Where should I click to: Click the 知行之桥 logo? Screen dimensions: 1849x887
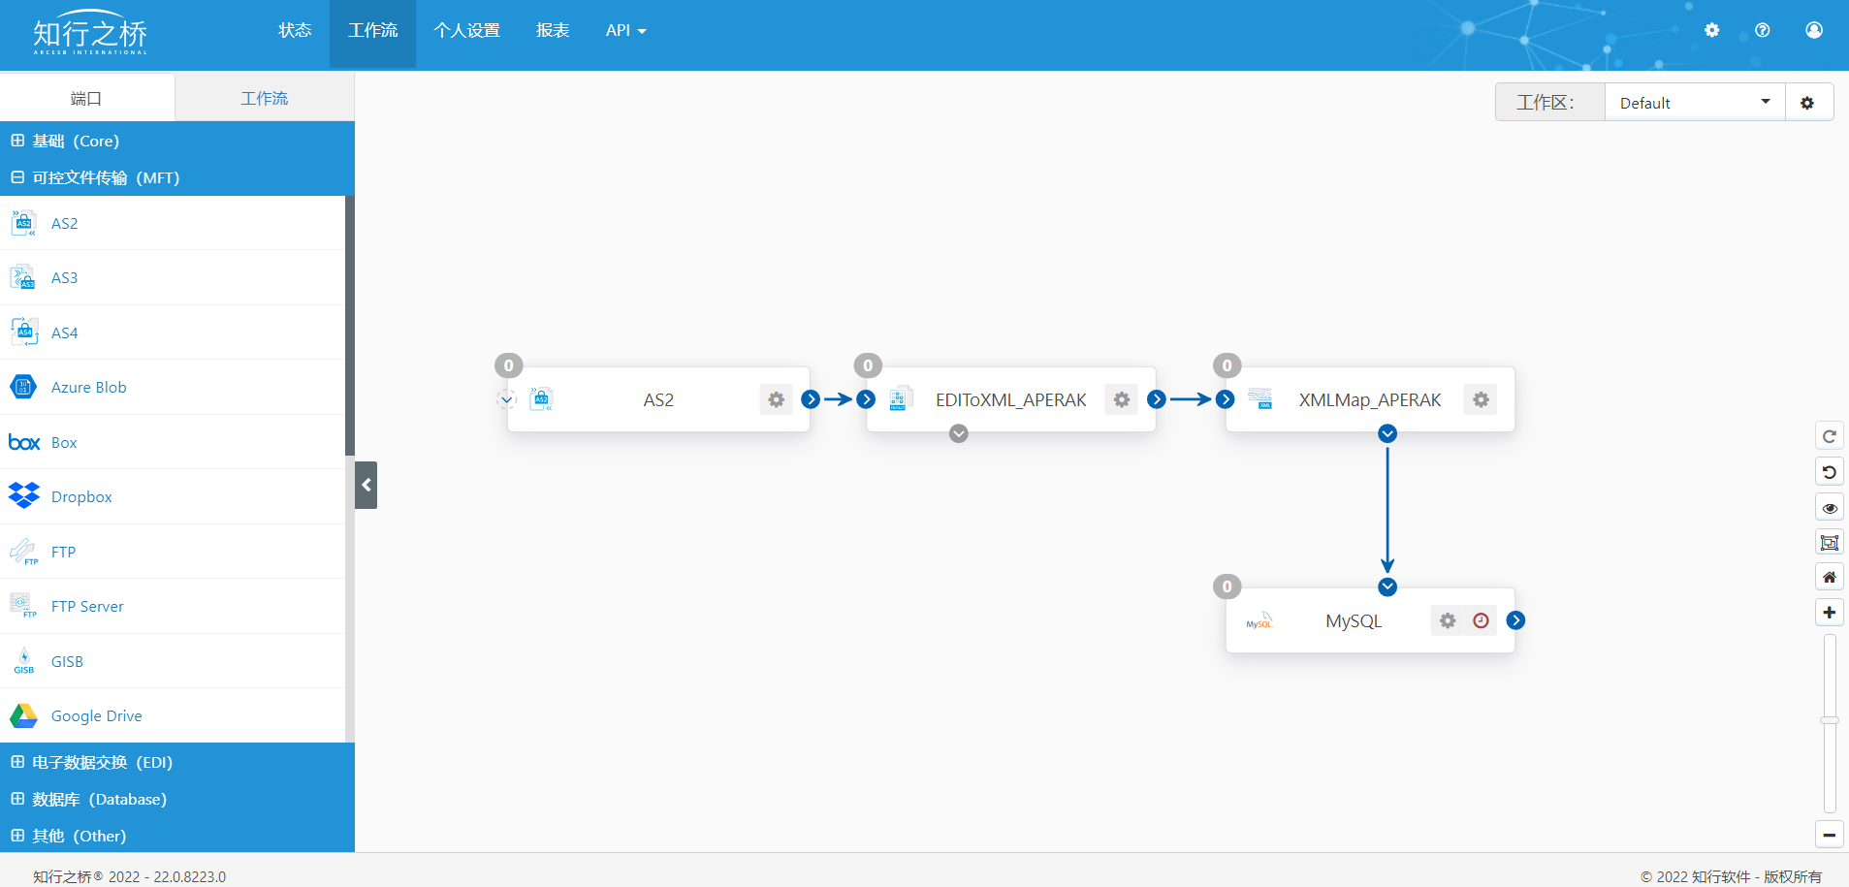[90, 35]
